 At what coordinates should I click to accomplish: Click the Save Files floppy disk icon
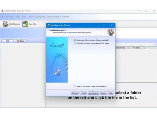point(25,24)
